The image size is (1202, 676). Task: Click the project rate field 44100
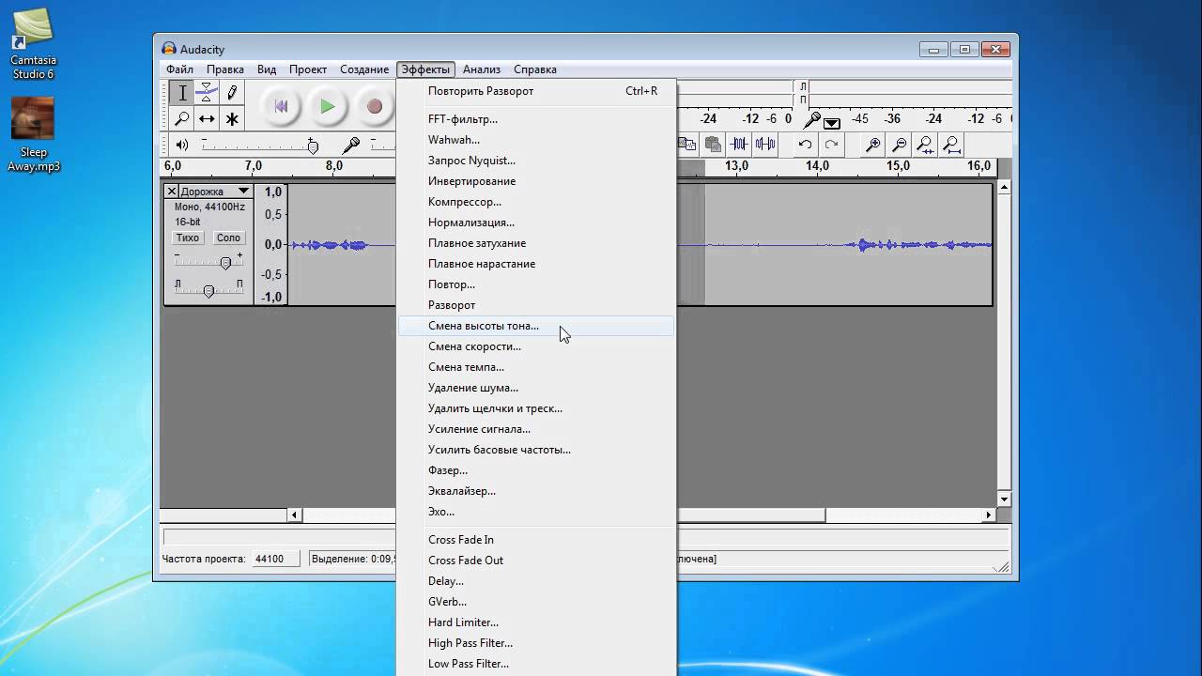click(275, 559)
